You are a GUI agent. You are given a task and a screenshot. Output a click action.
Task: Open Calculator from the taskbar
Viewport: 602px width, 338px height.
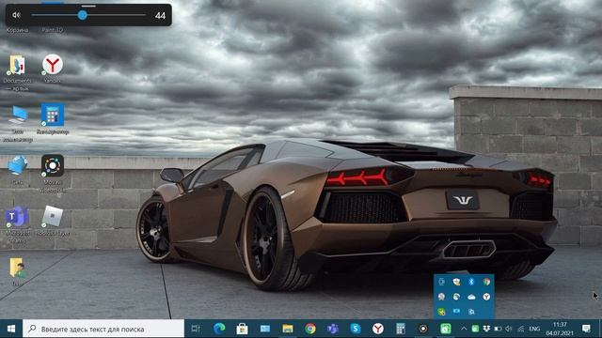pos(401,329)
